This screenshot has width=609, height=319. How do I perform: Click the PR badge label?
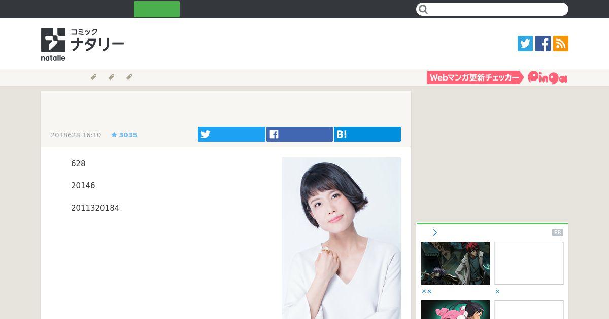(x=558, y=233)
